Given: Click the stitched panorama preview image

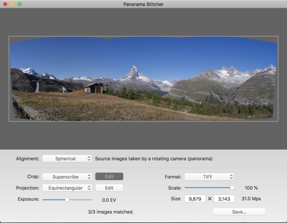Looking at the screenshot, I should pos(143,79).
